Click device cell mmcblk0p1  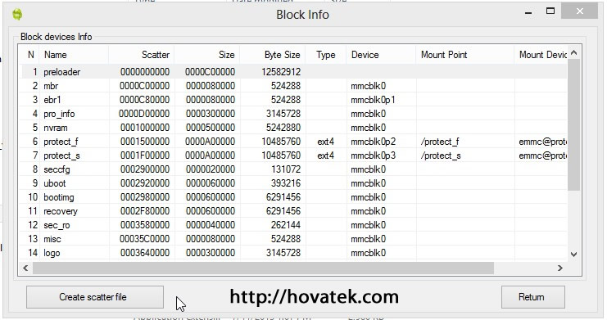tap(373, 100)
